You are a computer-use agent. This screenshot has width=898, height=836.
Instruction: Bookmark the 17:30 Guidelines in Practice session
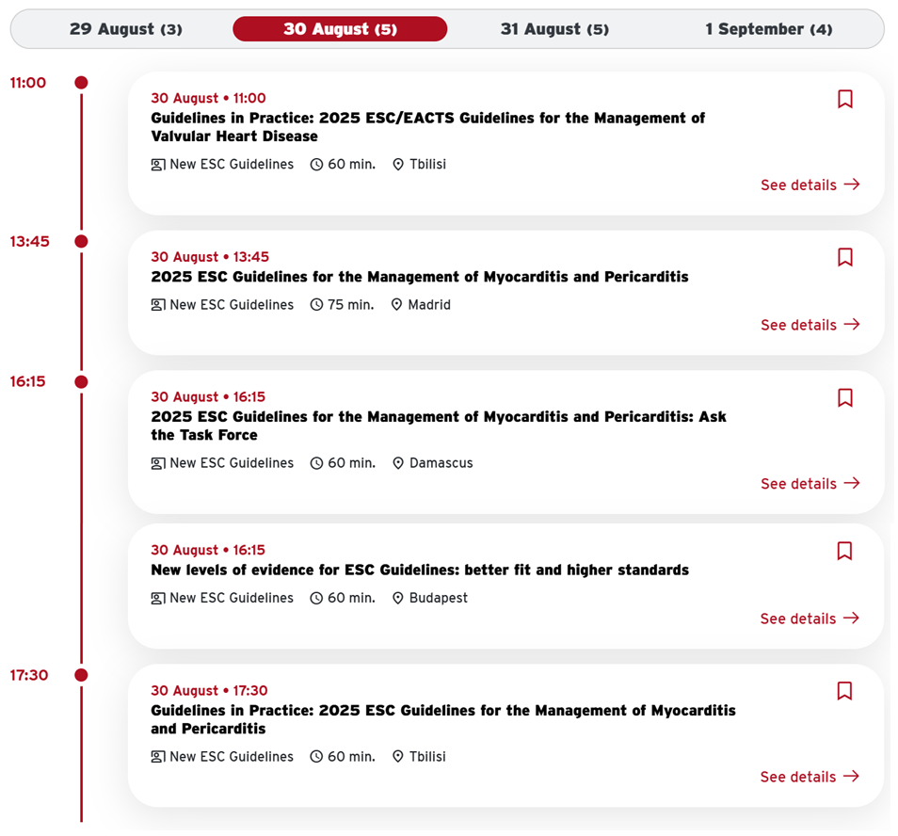click(844, 691)
